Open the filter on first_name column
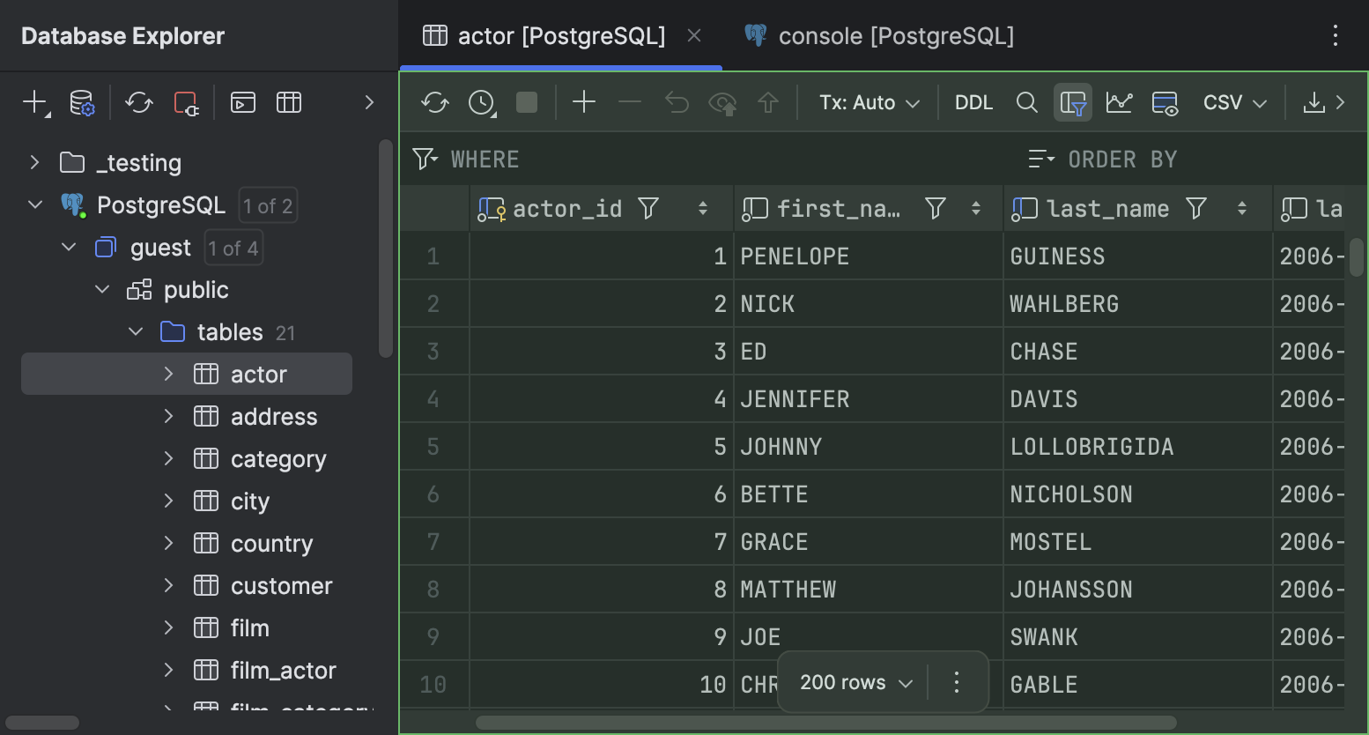 coord(936,208)
